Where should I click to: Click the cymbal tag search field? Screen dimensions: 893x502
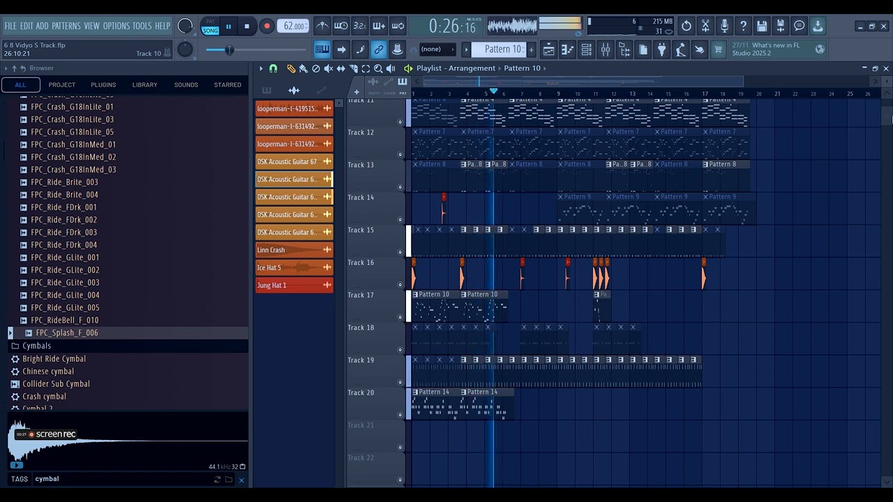click(122, 479)
